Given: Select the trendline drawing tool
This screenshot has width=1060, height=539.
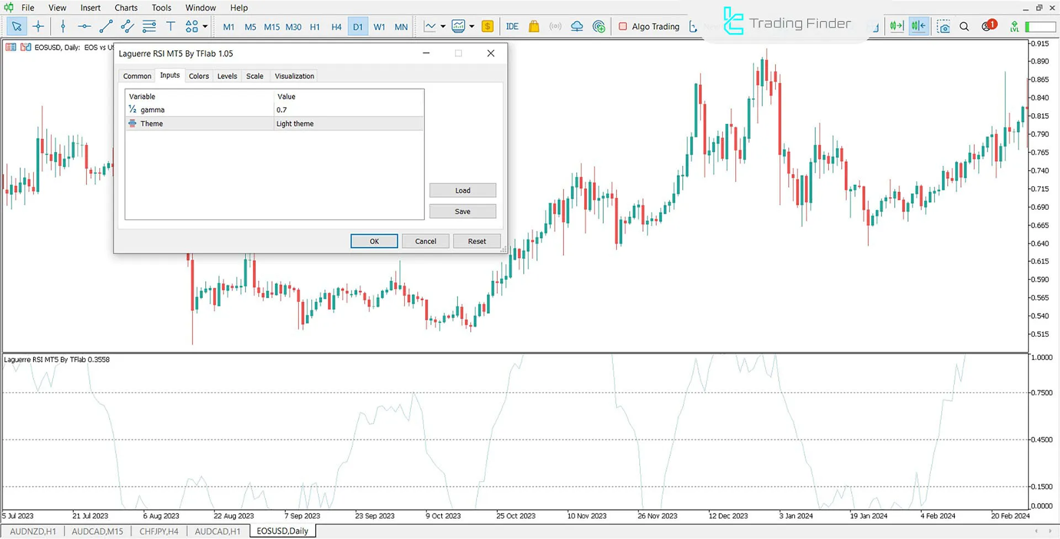Looking at the screenshot, I should pyautogui.click(x=106, y=26).
